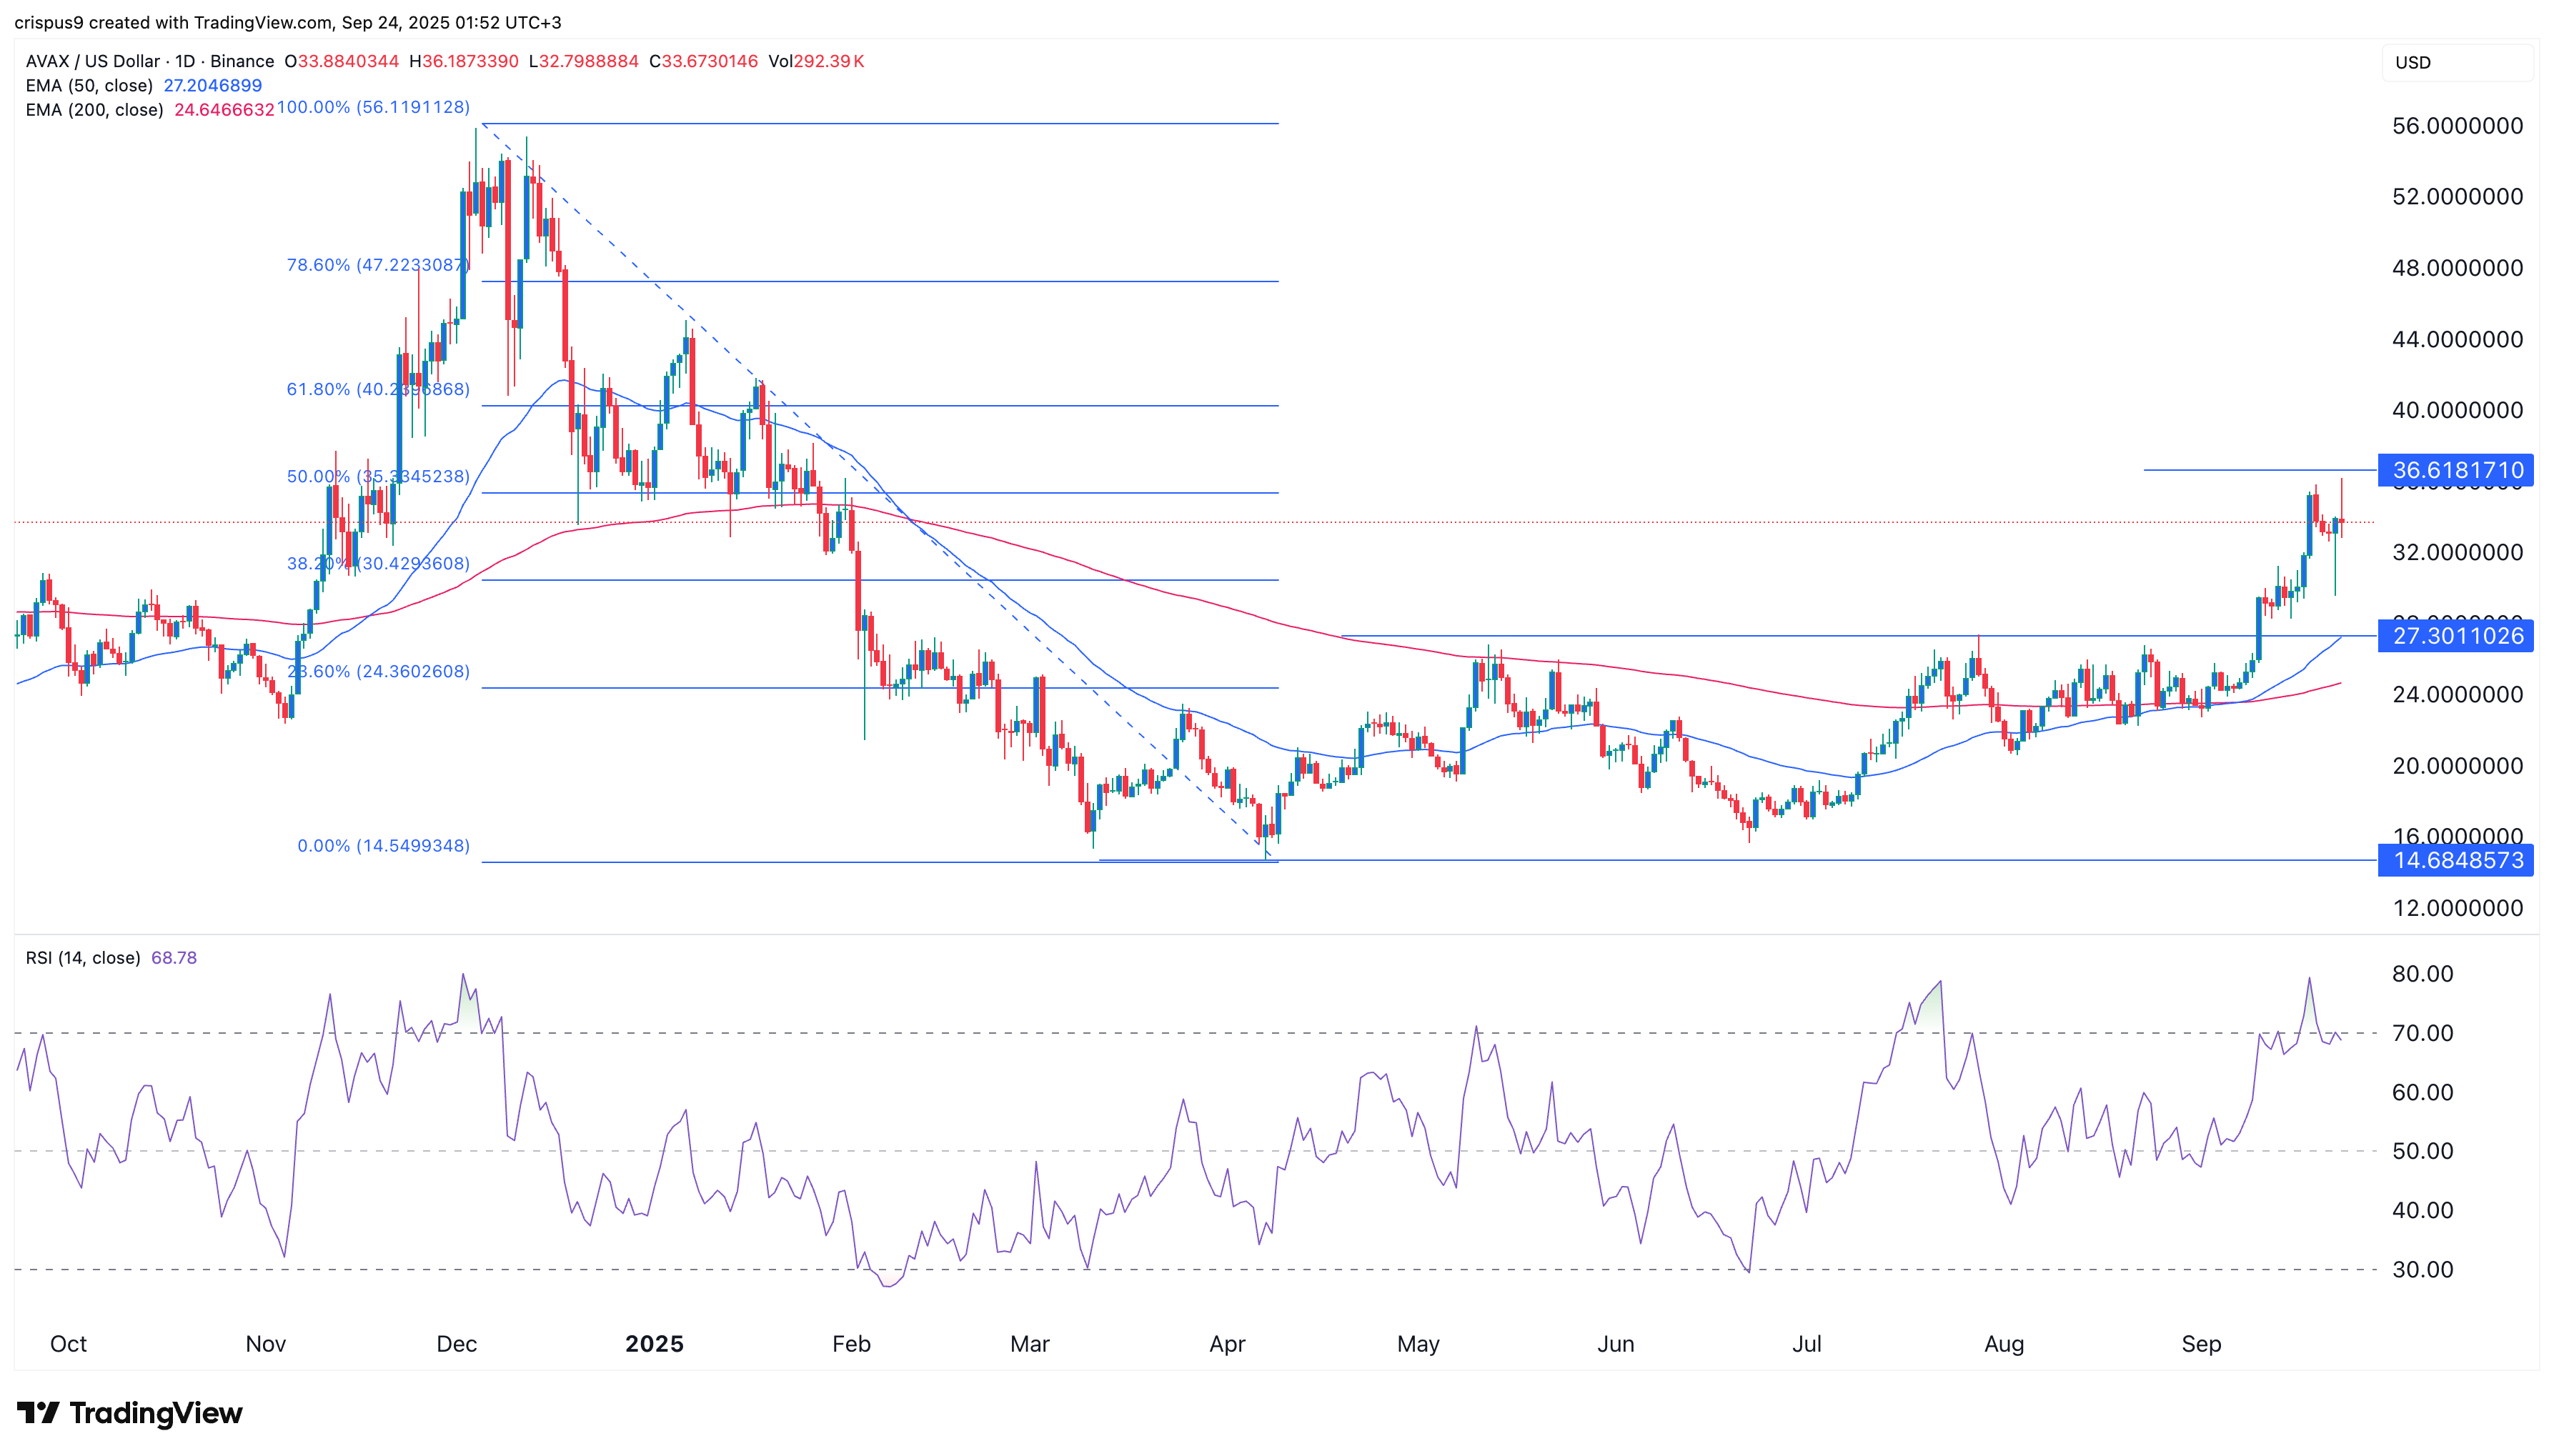Click the 20.0000000 price axis value
The width and height of the screenshot is (2554, 1456).
pyautogui.click(x=2457, y=766)
